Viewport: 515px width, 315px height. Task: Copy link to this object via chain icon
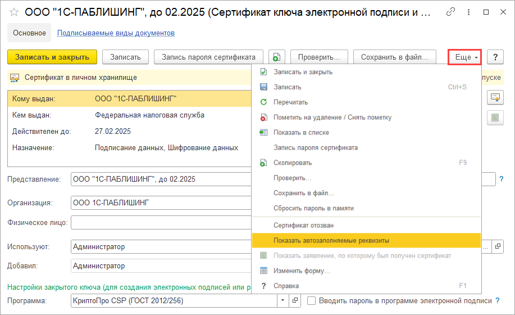tap(450, 12)
